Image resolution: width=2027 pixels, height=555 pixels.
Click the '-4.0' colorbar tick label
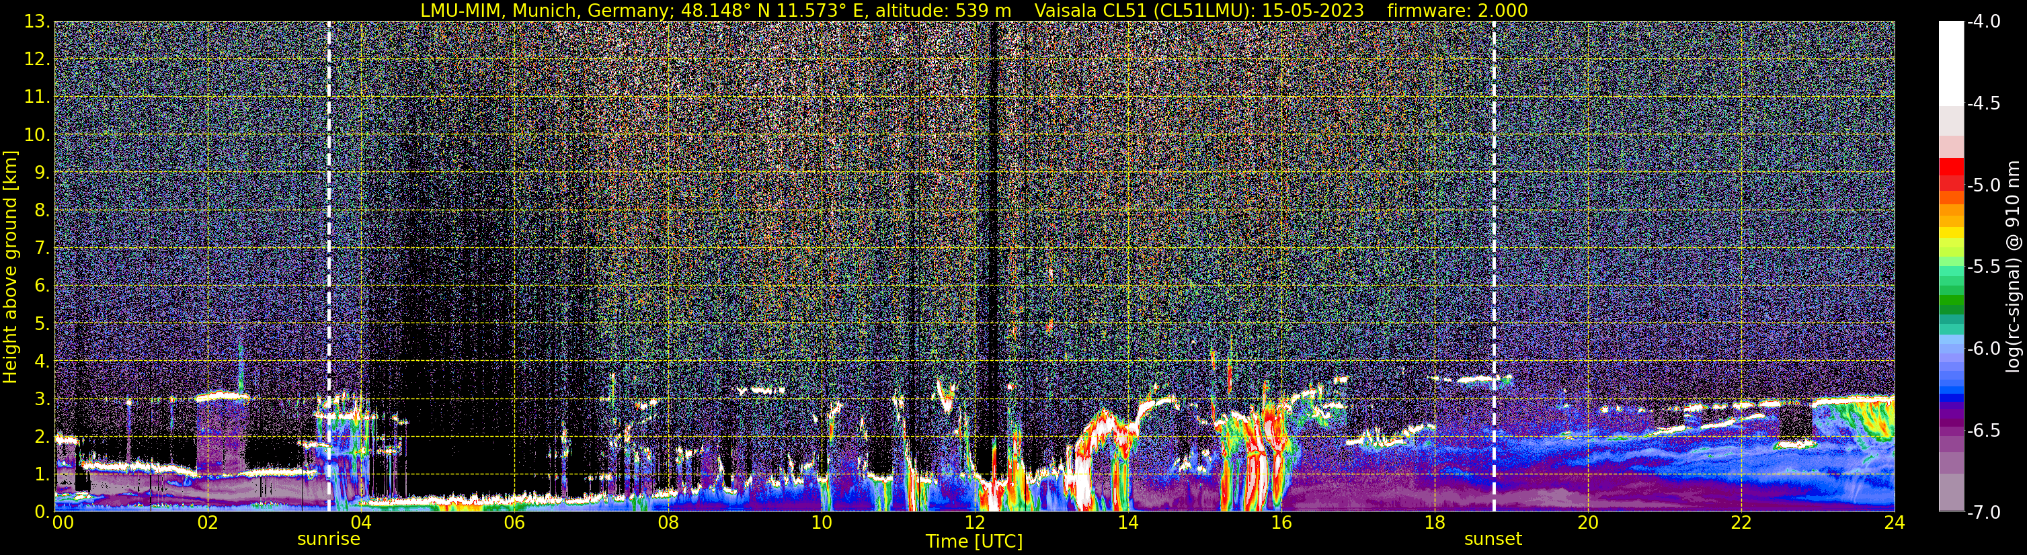[x=1984, y=22]
